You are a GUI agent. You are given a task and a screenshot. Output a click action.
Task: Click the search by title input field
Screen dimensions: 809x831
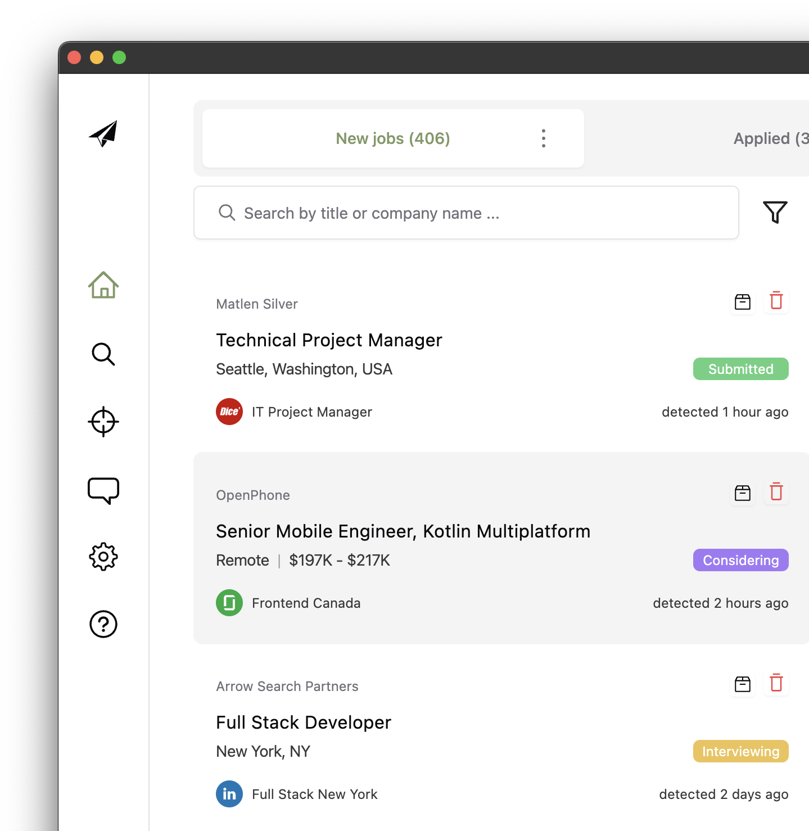pos(466,213)
